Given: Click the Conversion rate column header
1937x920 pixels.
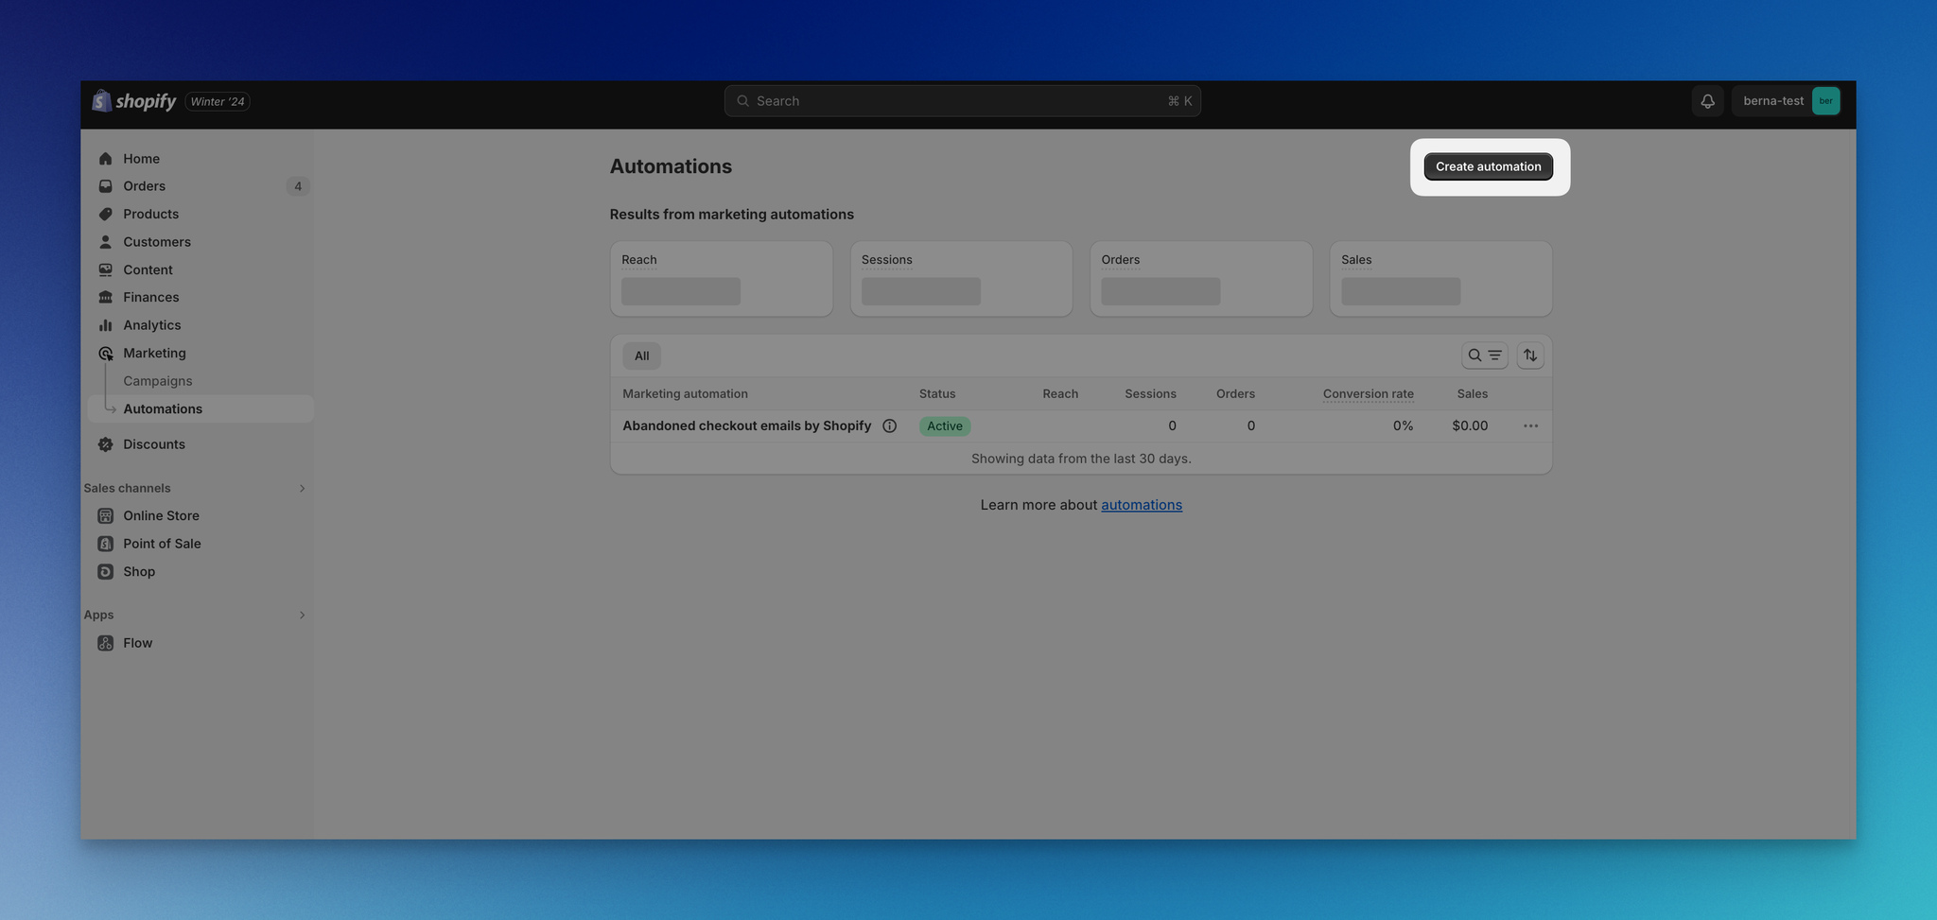Looking at the screenshot, I should coord(1368,394).
